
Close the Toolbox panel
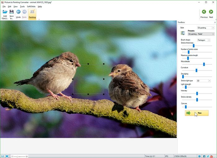[x=215, y=23]
